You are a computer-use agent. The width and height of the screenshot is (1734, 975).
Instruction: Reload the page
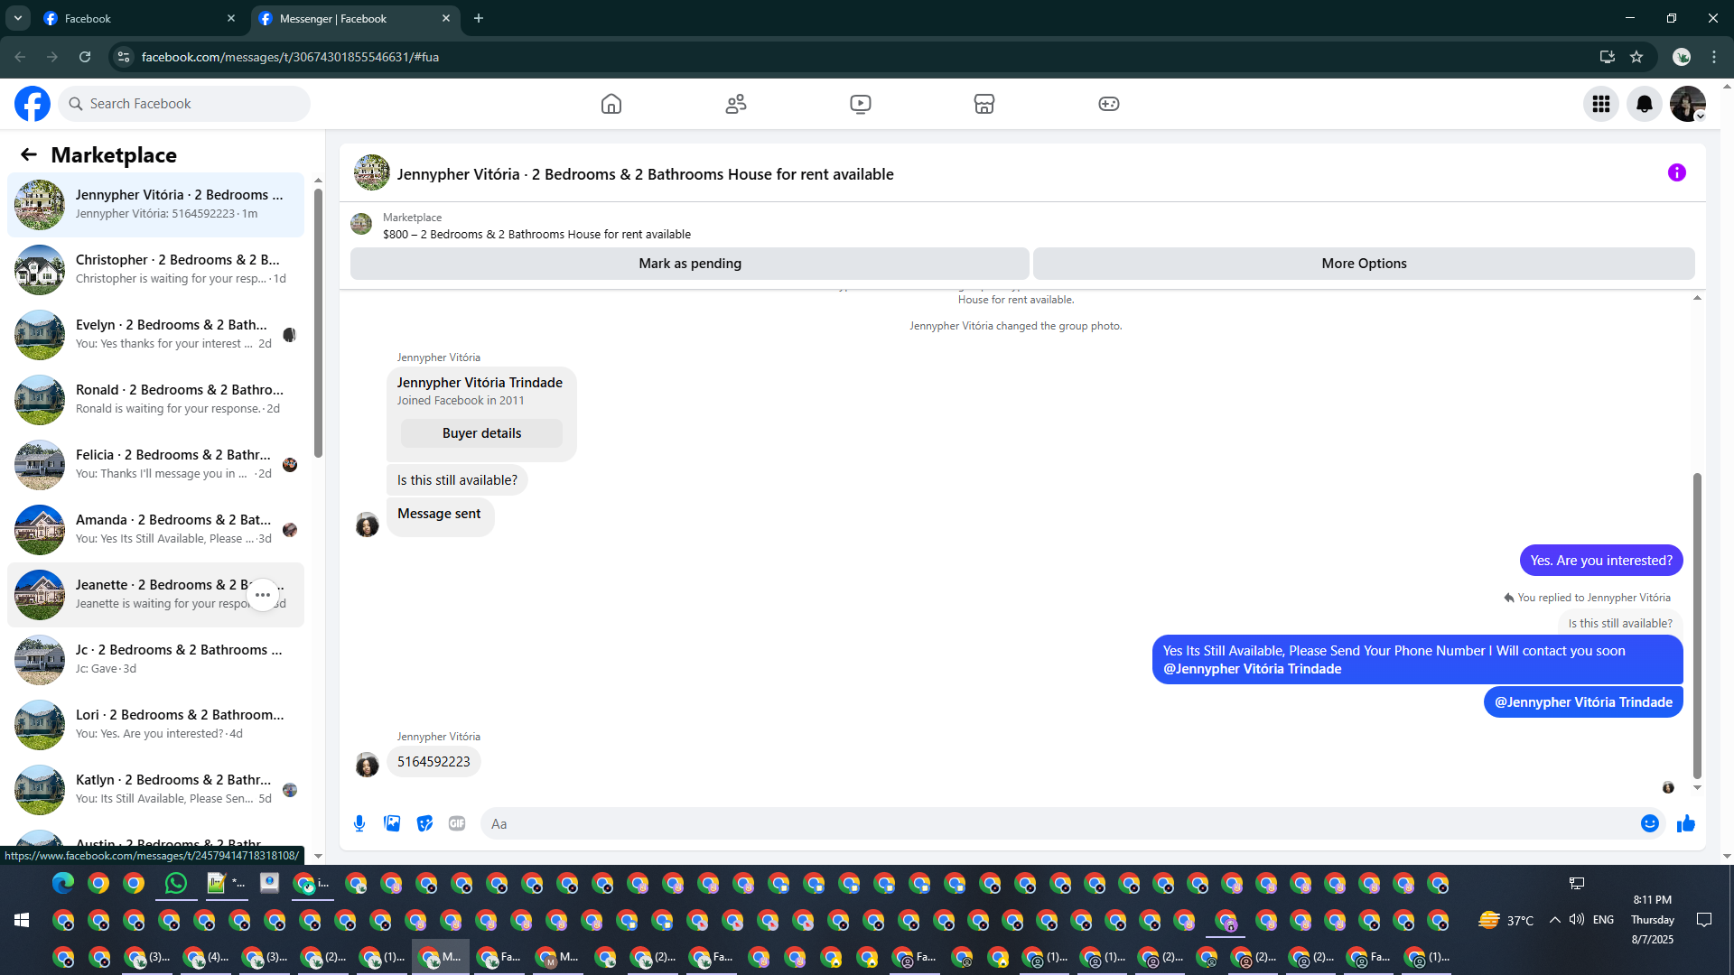tap(85, 57)
